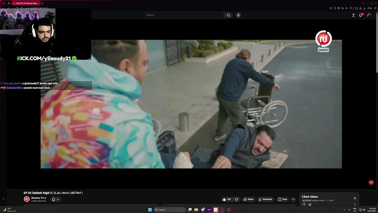378x213 pixels.
Task: Open the My Flow send icon
Action: click(347, 8)
